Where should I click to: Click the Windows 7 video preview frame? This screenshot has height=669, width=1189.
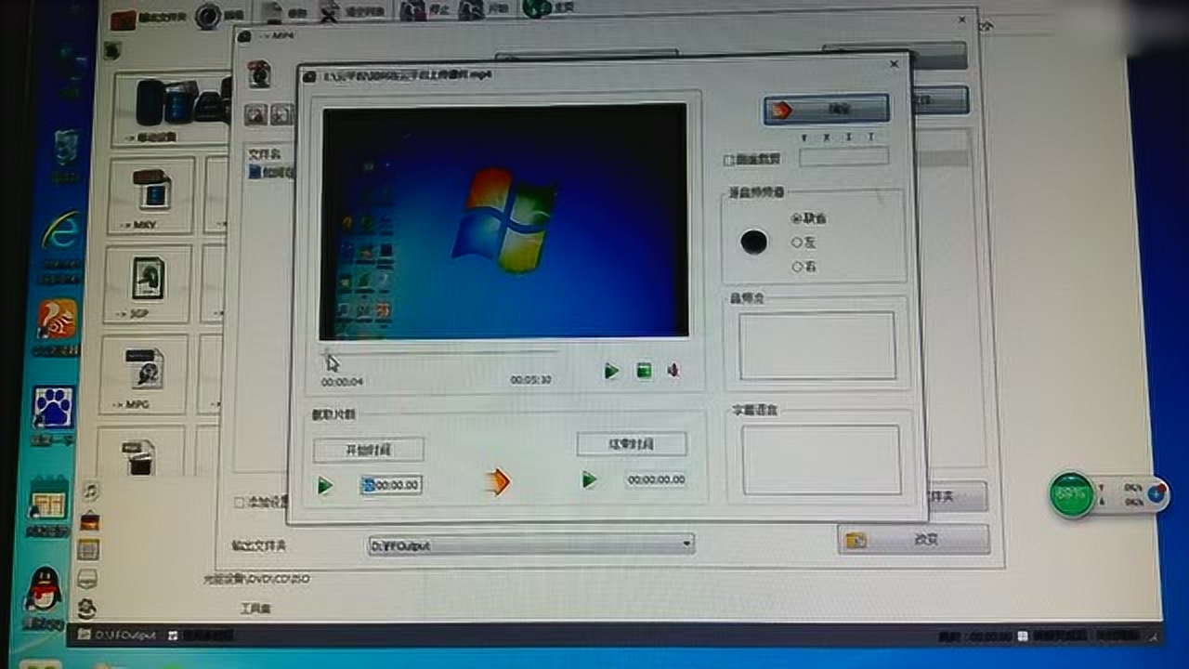(x=503, y=220)
